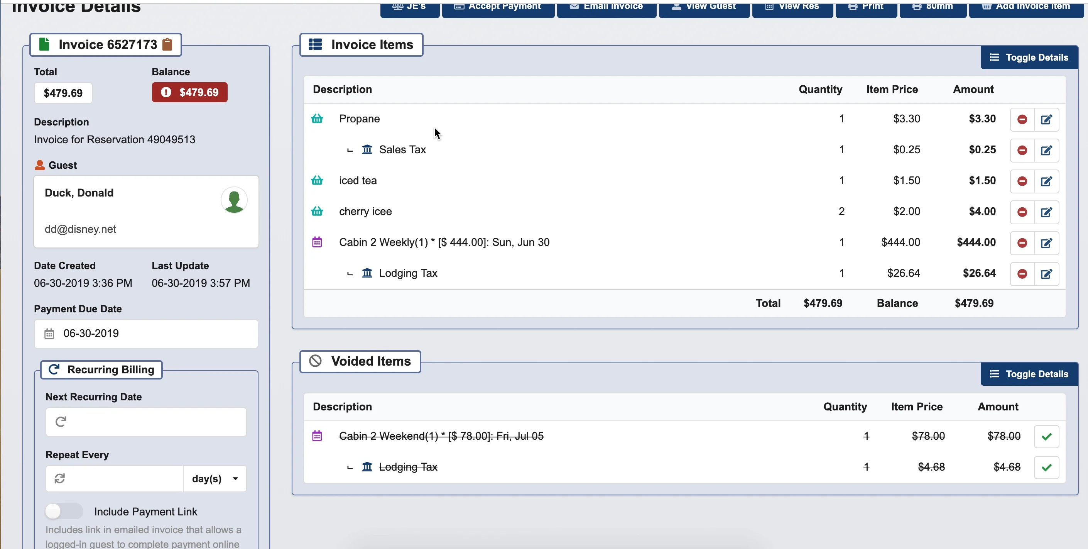This screenshot has width=1088, height=549.
Task: Copy invoice number using clipboard icon
Action: pos(167,44)
